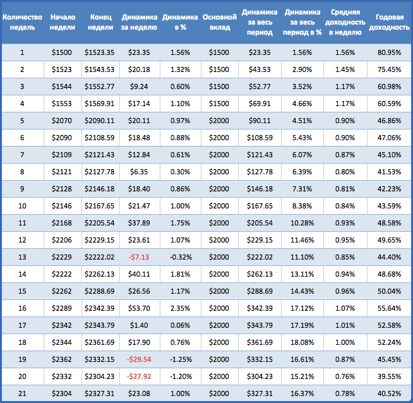Viewport: 413px width, 403px height.
Task: Click the cell showing $2167.65
Action: (100, 206)
